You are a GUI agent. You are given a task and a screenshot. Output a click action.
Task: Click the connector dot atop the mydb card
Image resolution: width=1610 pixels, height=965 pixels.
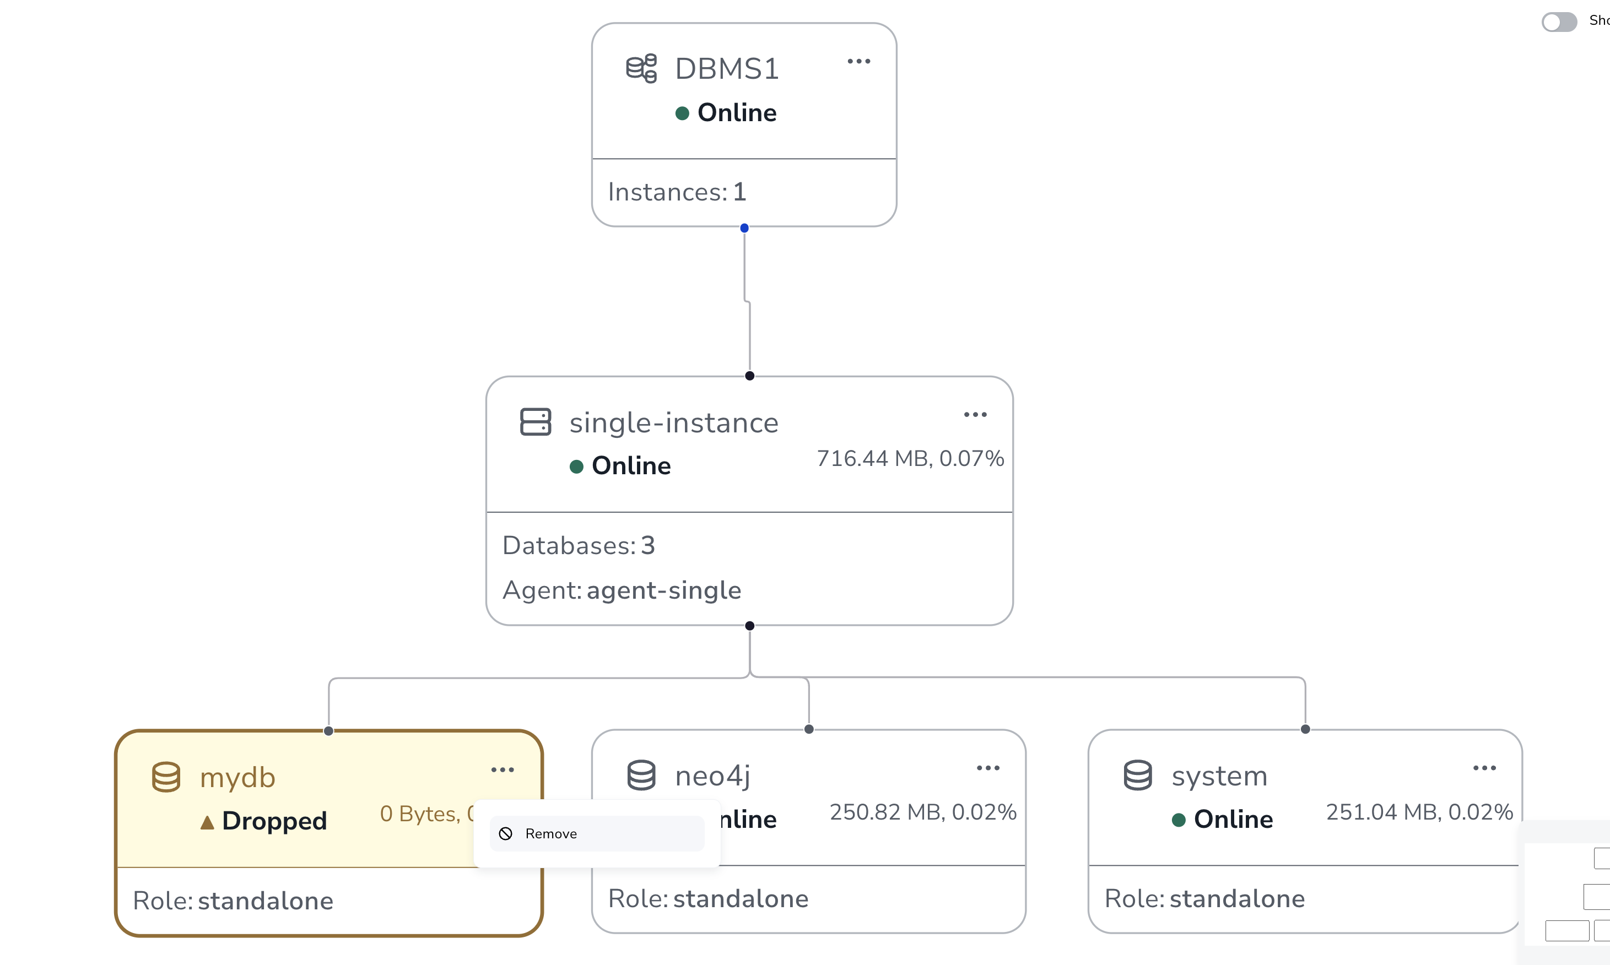click(328, 731)
